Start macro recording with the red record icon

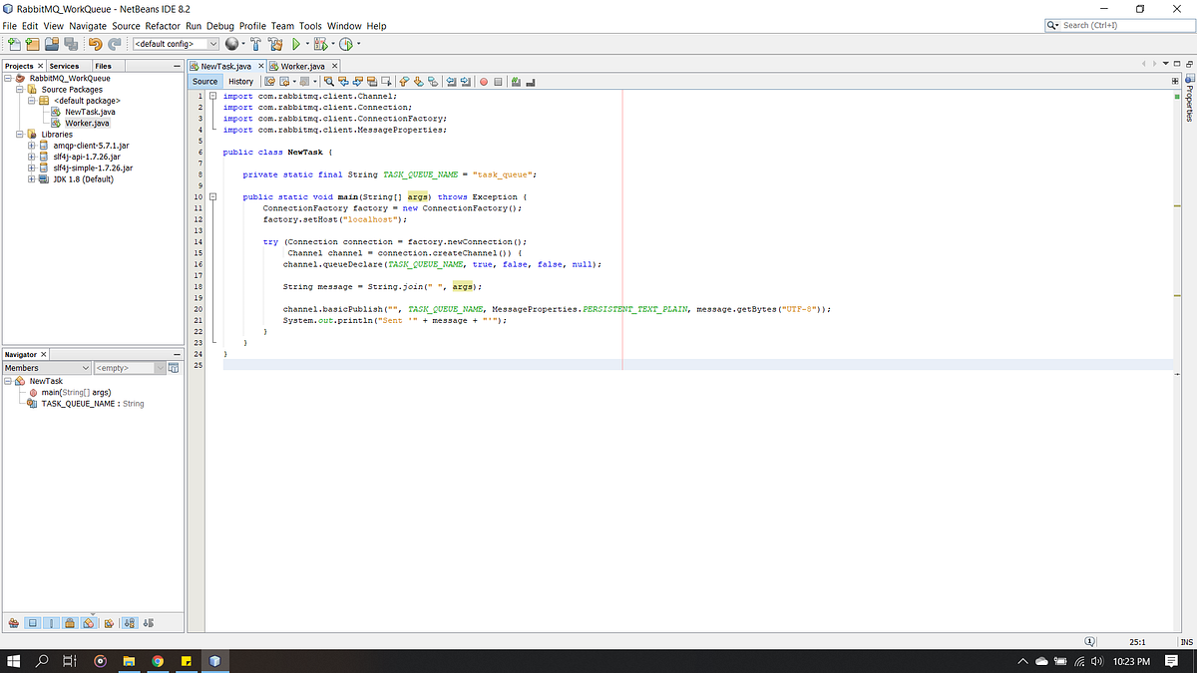point(484,82)
